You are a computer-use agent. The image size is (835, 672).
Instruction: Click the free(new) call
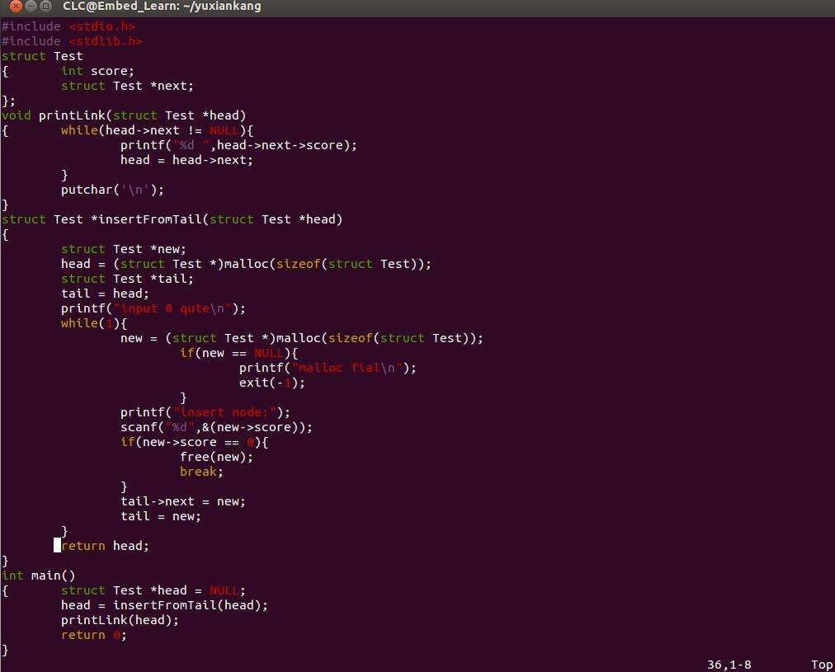(216, 457)
